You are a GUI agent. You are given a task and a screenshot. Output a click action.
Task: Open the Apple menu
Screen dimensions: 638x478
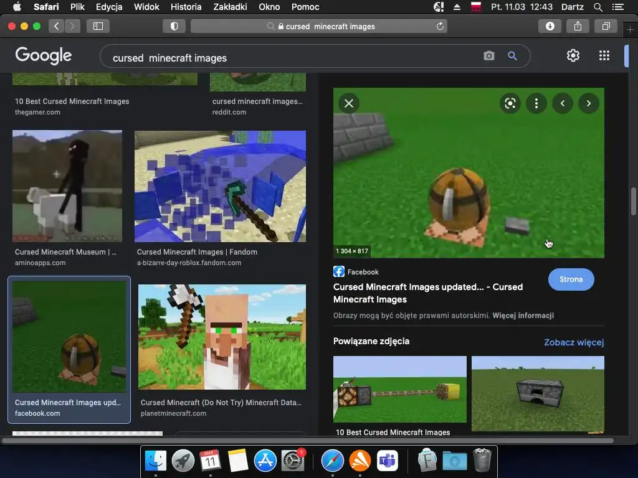click(x=17, y=7)
